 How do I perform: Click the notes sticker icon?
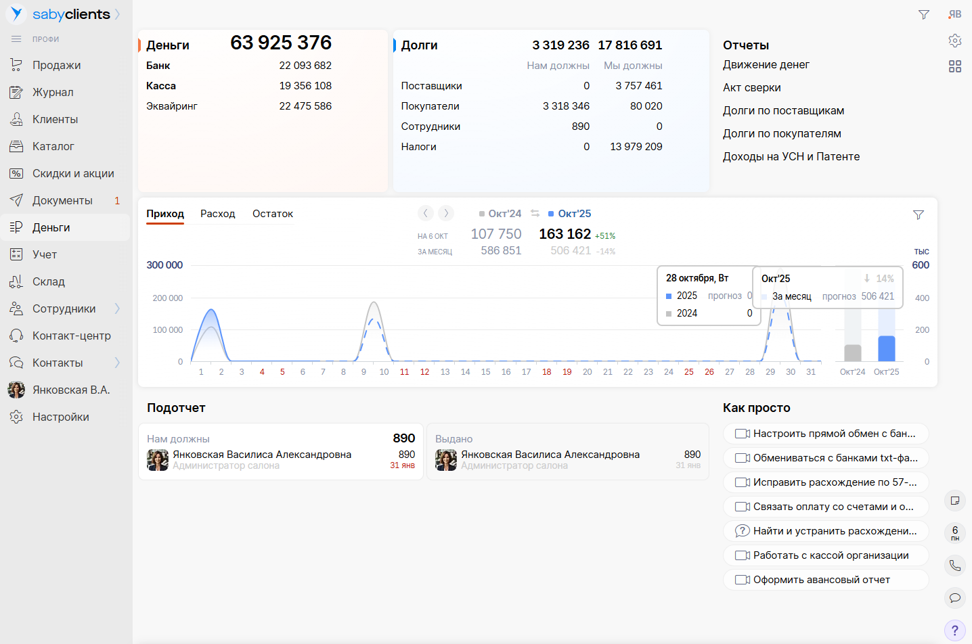point(955,501)
